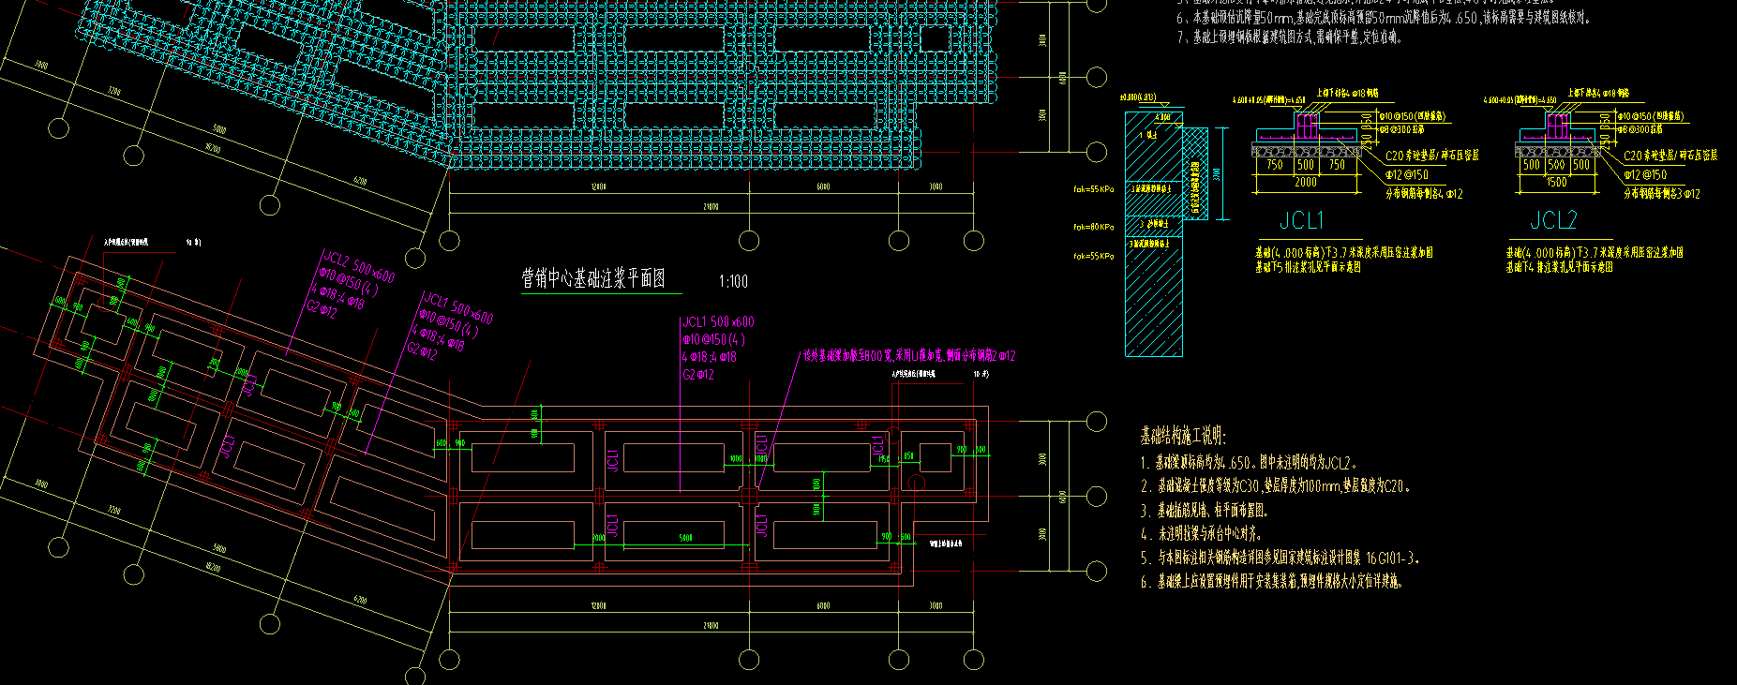Click the text 基础下5排注浆孔见平面示意图

point(1309,267)
